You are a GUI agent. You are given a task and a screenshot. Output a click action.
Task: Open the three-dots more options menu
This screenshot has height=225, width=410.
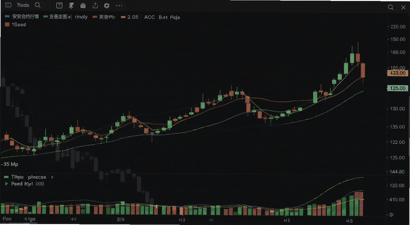119,6
